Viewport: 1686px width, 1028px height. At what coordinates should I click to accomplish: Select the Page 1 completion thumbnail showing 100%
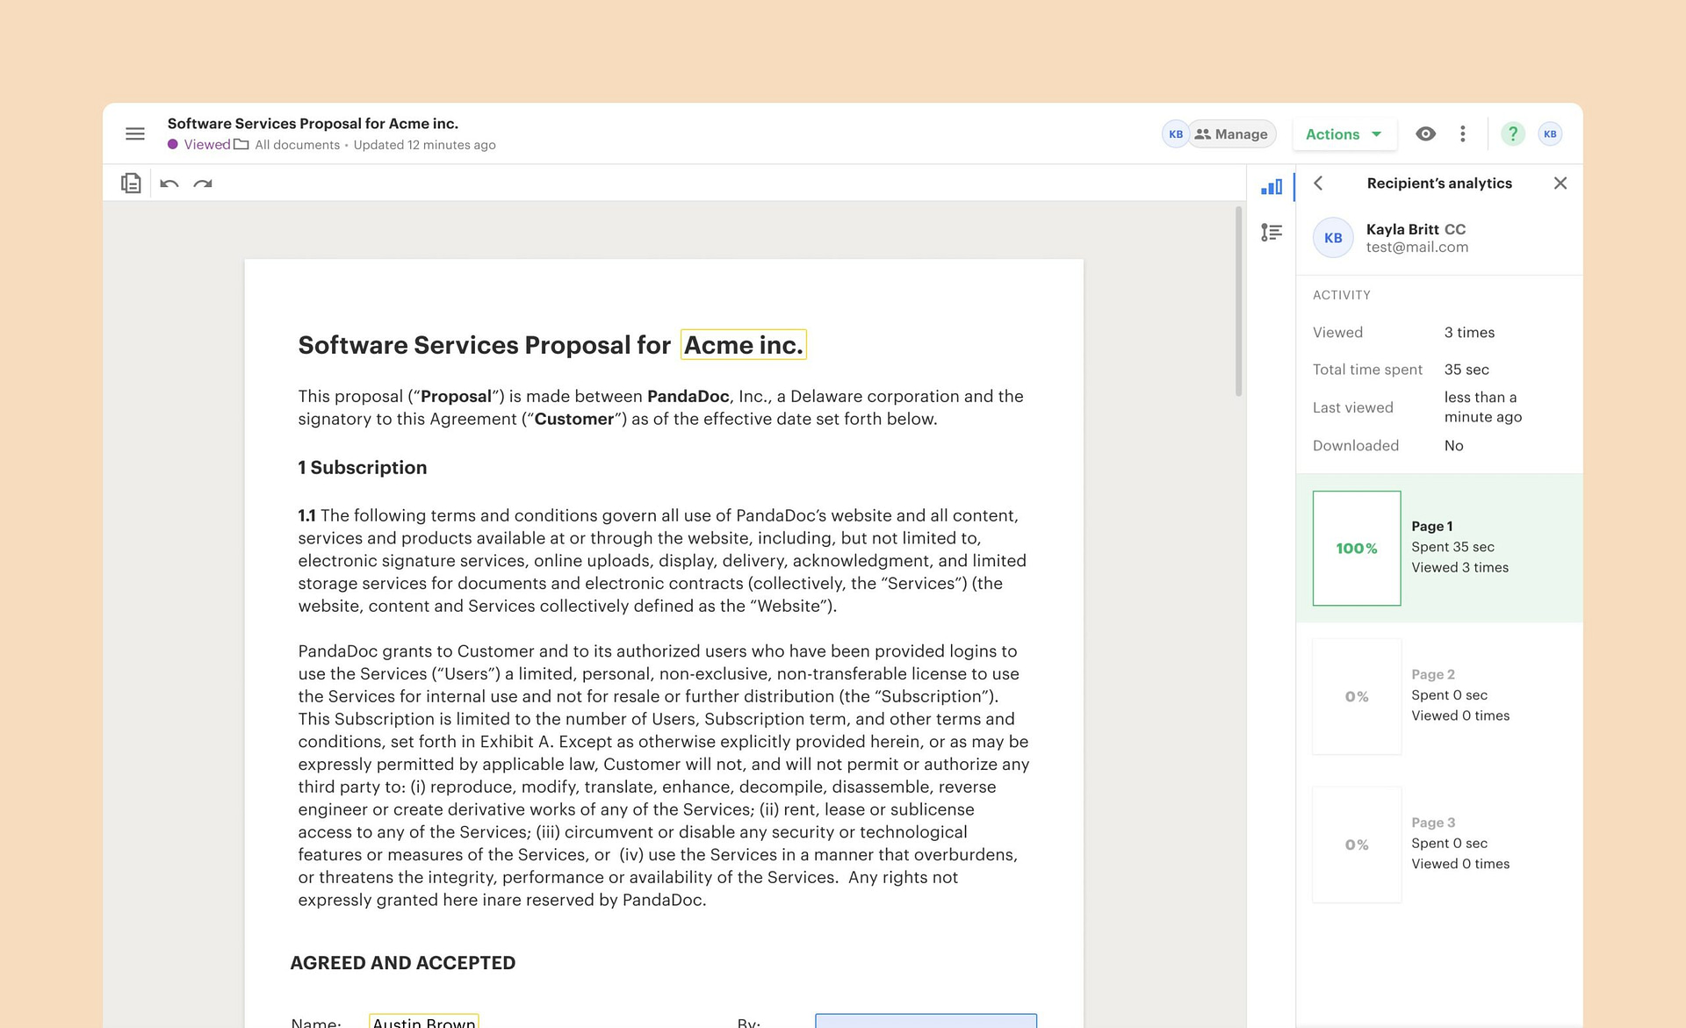coord(1357,547)
